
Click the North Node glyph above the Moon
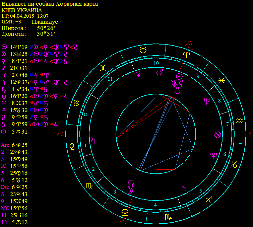131,183
